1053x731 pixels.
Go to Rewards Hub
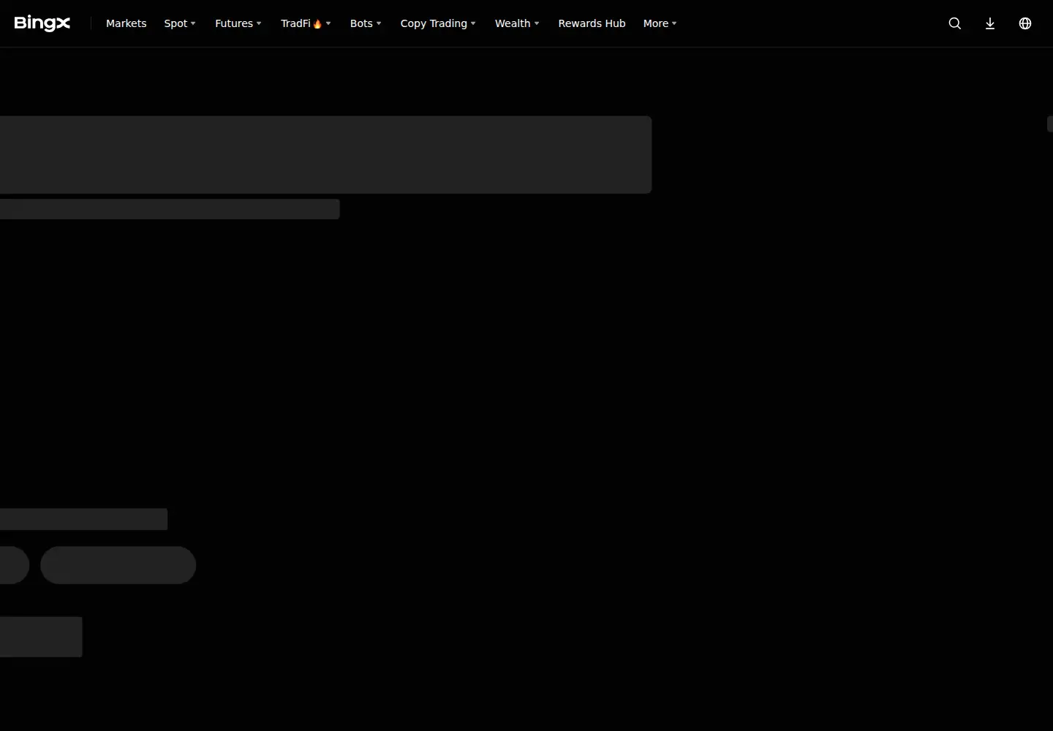(592, 23)
